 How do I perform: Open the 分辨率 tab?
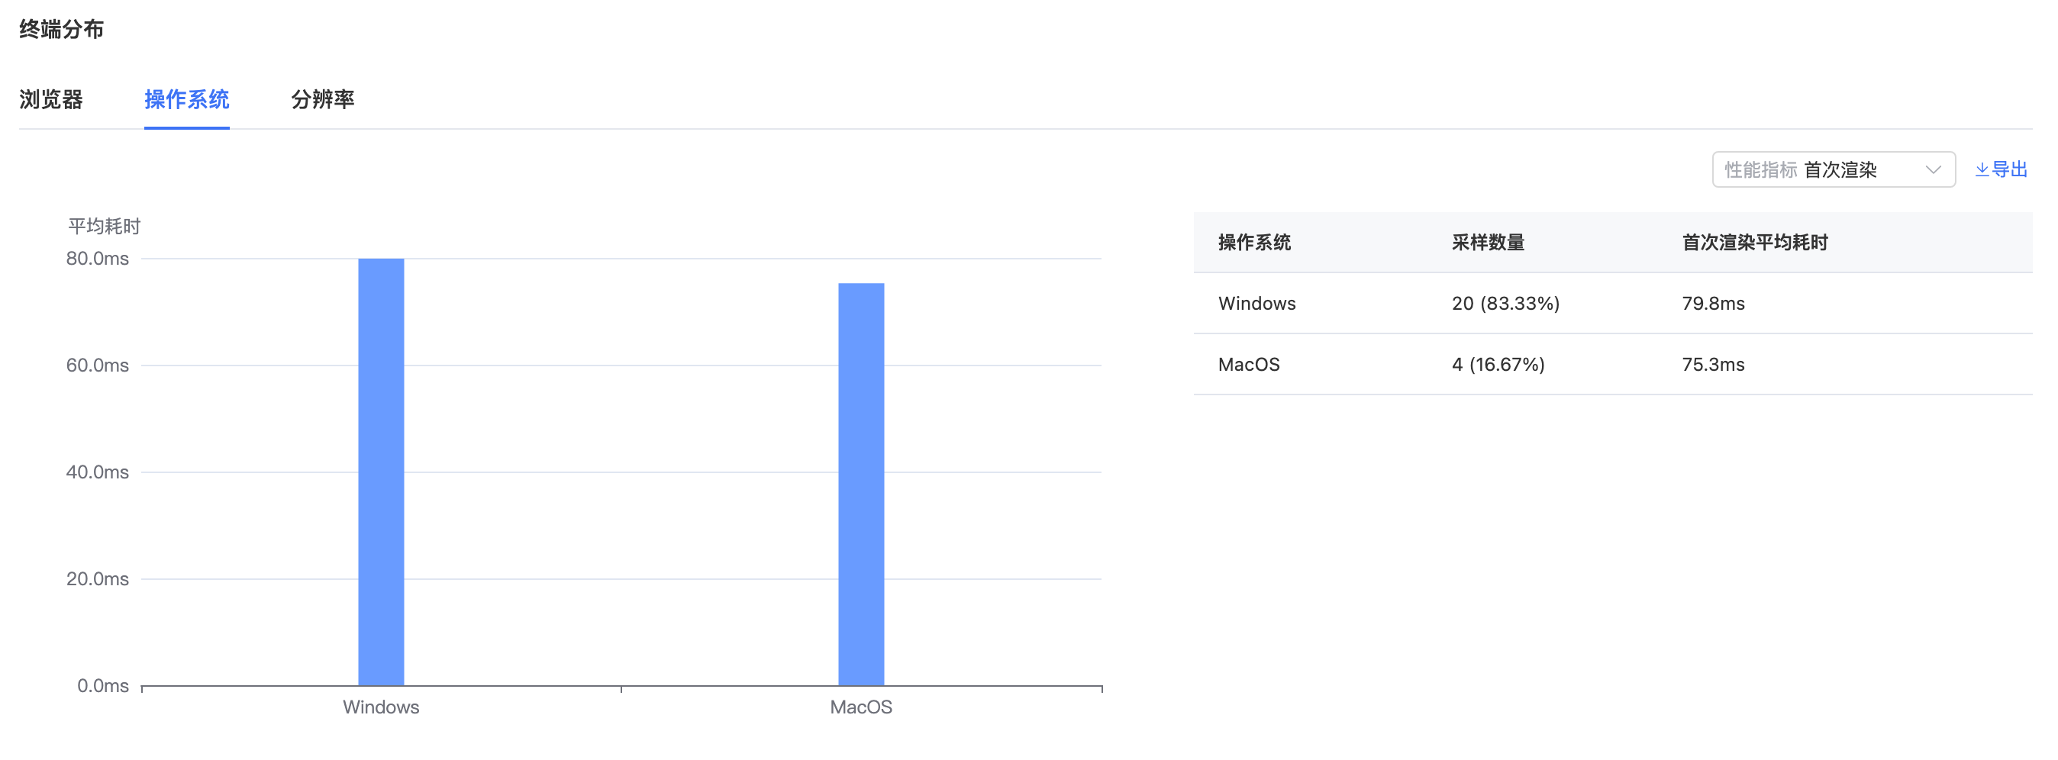[323, 99]
